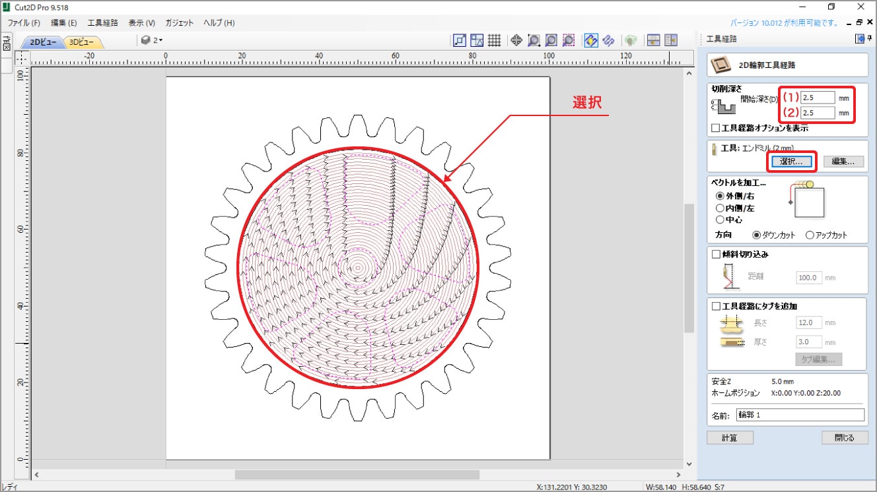Click the pan view icon
This screenshot has height=492, width=877.
(516, 40)
